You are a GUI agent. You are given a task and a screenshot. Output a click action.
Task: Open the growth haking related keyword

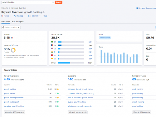pos(138,94)
